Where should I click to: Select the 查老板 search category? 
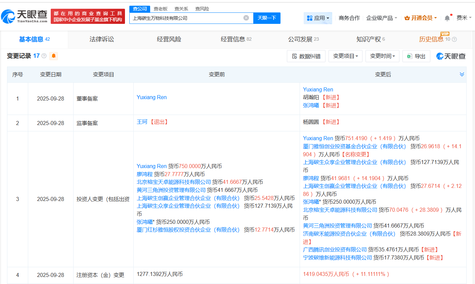pyautogui.click(x=160, y=9)
